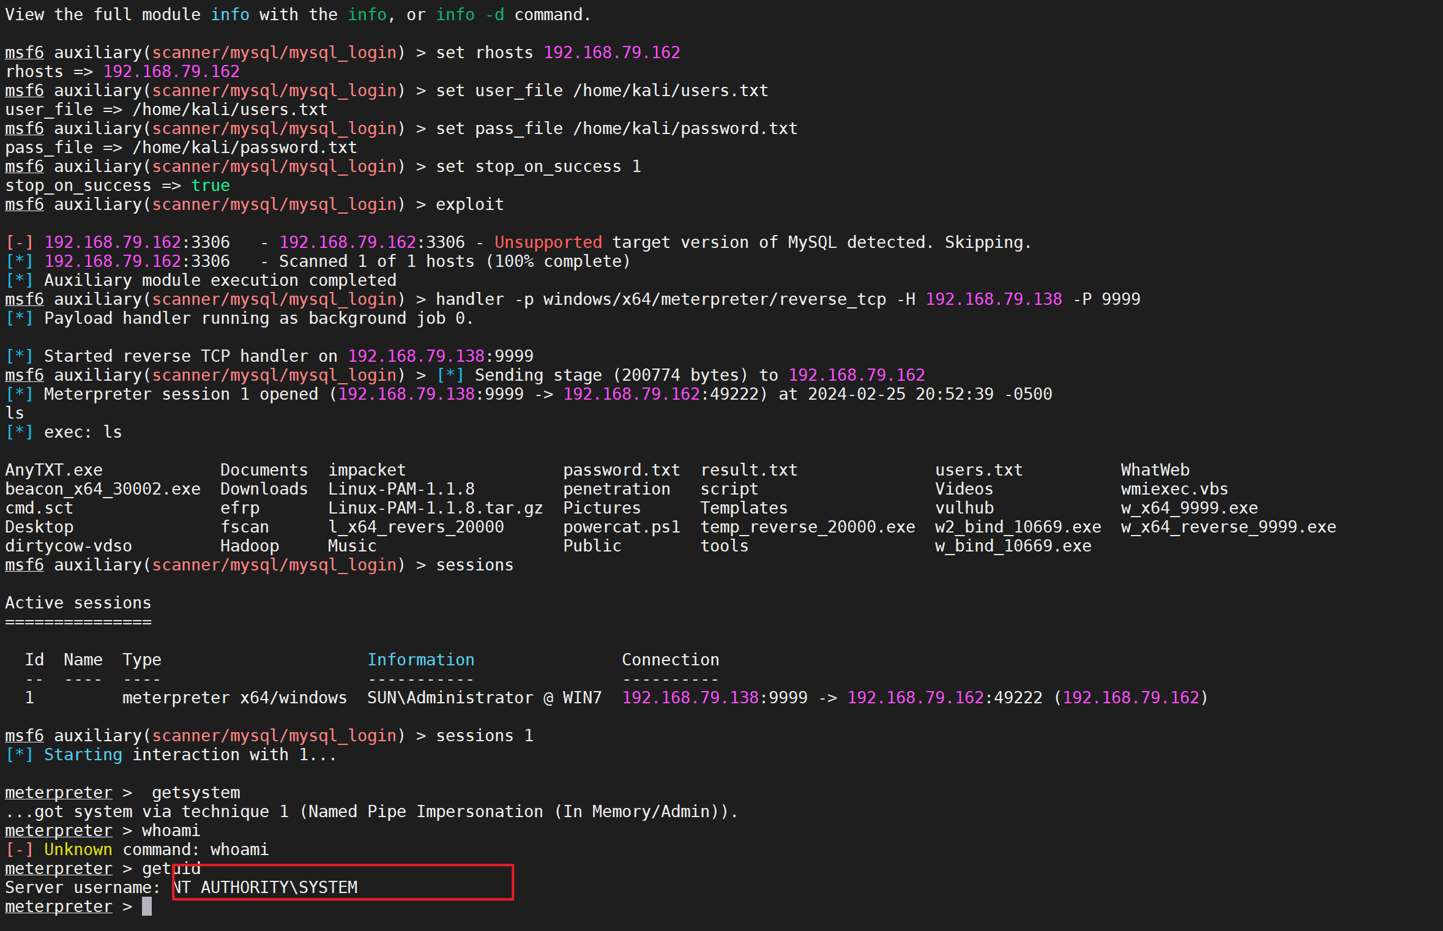Click the green info -d text at top
This screenshot has height=931, width=1443.
[469, 15]
